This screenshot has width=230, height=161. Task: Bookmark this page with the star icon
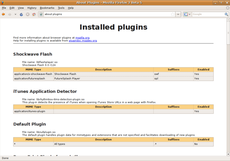tap(172, 14)
